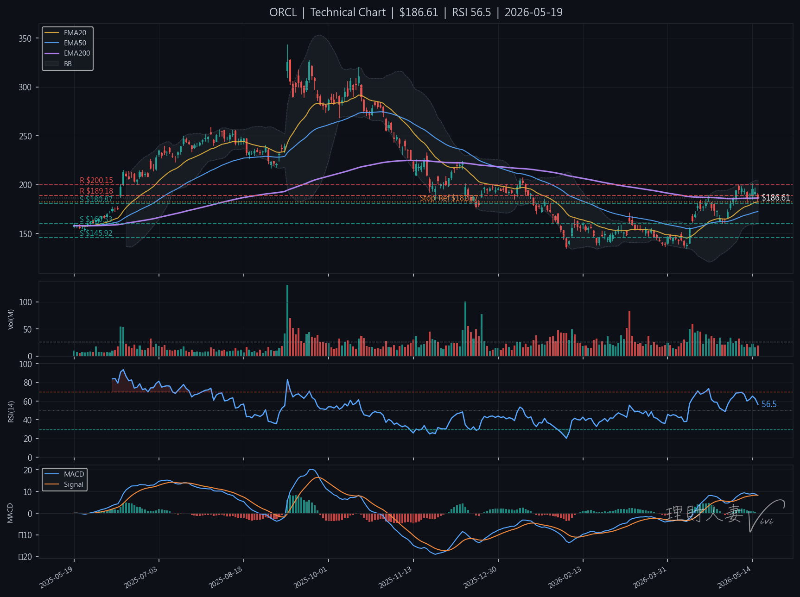
Task: Select the 'Technical Chart' title text
Action: click(x=348, y=13)
